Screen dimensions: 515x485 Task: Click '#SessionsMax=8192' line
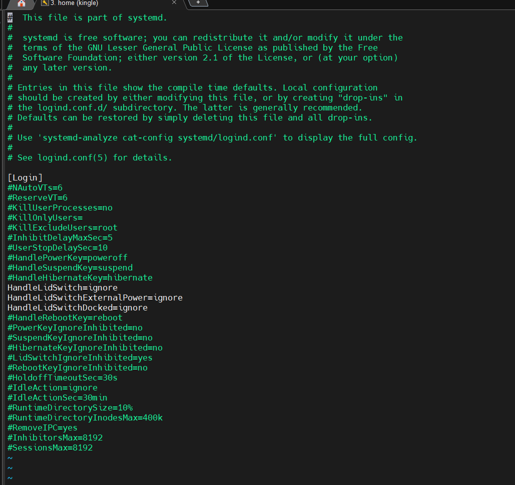click(50, 448)
